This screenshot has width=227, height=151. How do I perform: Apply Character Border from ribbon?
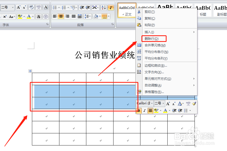46,7
